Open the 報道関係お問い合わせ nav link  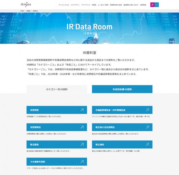tap(131, 5)
